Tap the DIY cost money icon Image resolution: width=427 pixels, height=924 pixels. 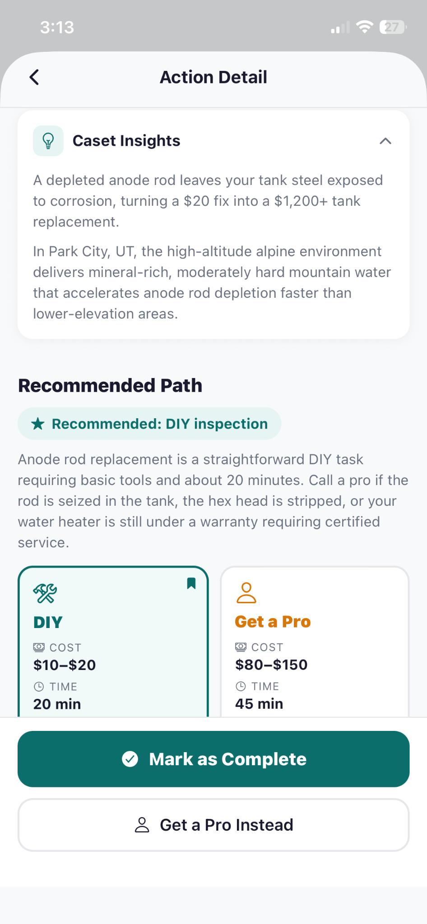[39, 647]
